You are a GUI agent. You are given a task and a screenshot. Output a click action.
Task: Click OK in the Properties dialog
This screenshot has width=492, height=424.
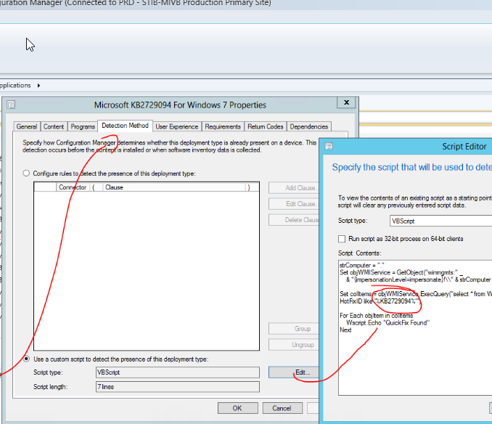pos(237,408)
